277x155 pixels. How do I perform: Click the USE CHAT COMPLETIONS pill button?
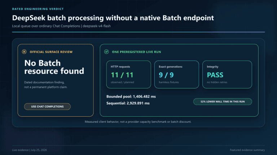pos(47,107)
